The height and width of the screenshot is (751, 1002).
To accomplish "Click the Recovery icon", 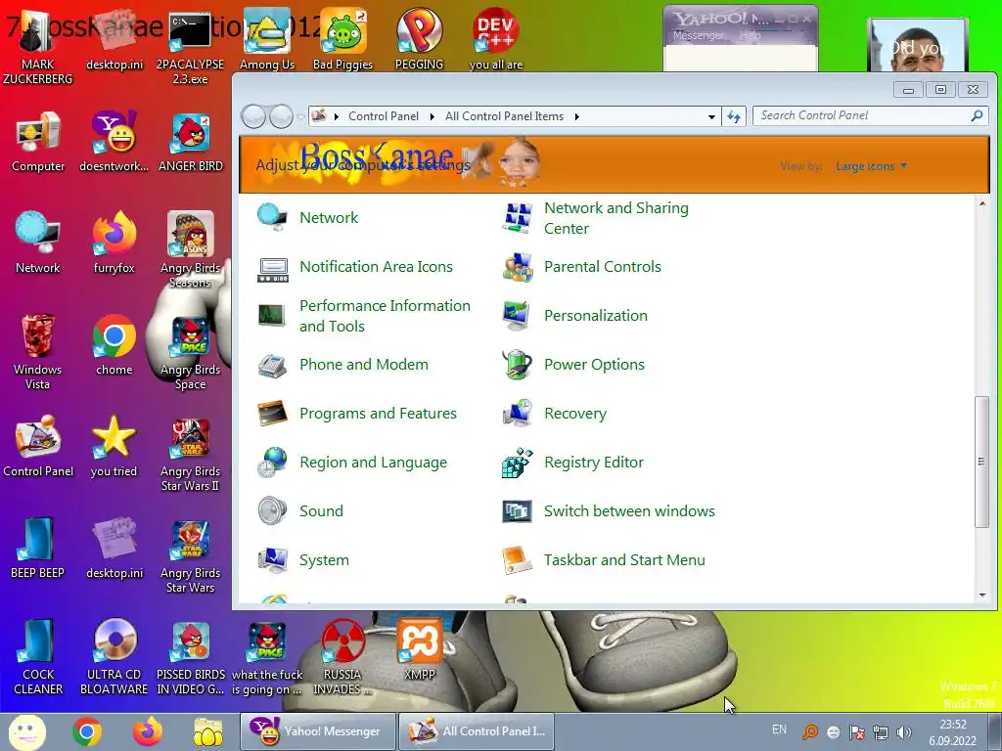I will (x=517, y=414).
